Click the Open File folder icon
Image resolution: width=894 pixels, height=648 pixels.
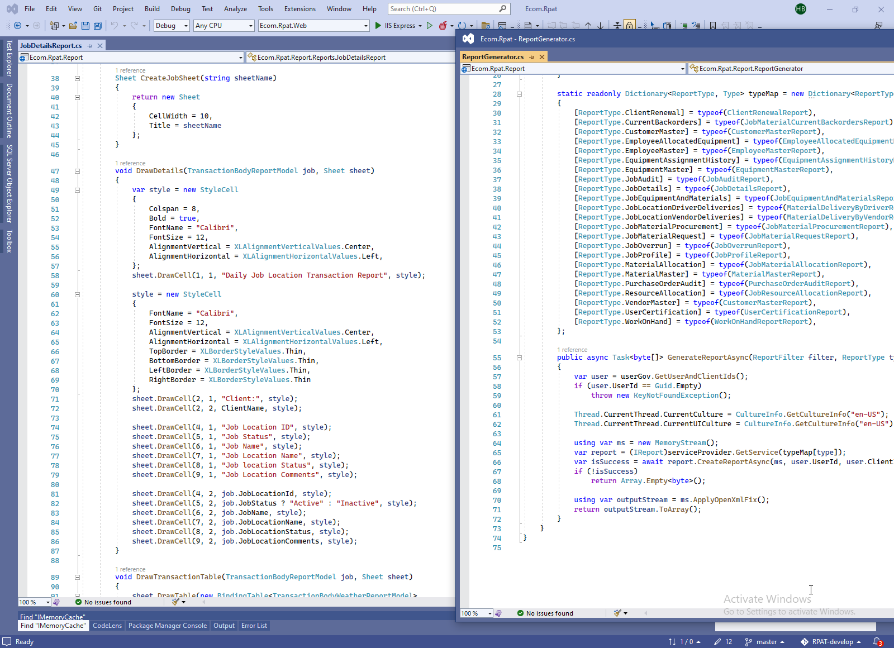click(73, 26)
